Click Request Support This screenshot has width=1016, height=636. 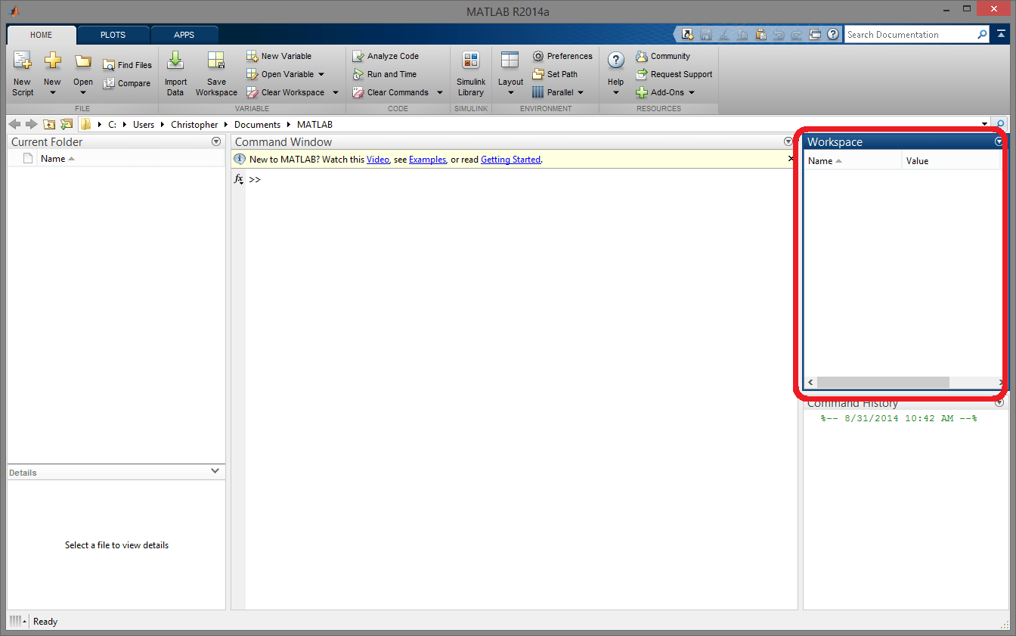(674, 74)
